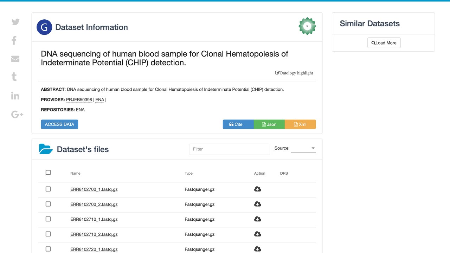Download ERR8102700_2.fastq.gz via cloud icon
Viewport: 450px width, 253px height.
[x=258, y=204]
